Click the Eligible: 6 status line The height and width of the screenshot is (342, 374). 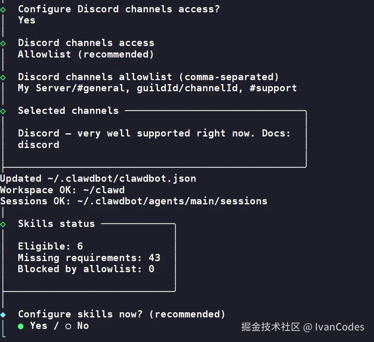50,246
